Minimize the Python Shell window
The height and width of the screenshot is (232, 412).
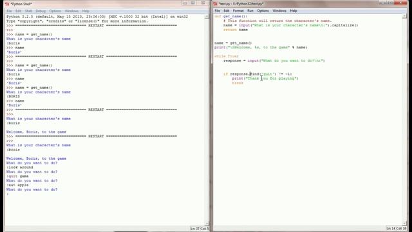(x=185, y=3)
